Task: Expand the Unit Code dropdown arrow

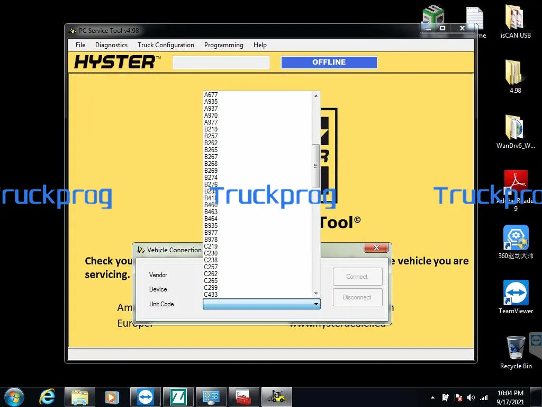Action: 316,304
